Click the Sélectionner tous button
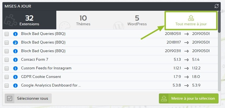This screenshot has height=108, width=225. 28,99
